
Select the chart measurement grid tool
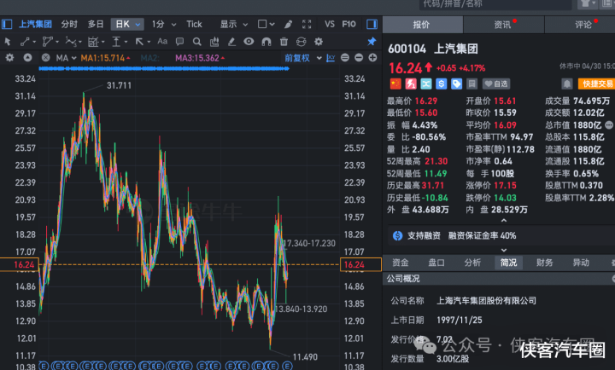[x=93, y=42]
